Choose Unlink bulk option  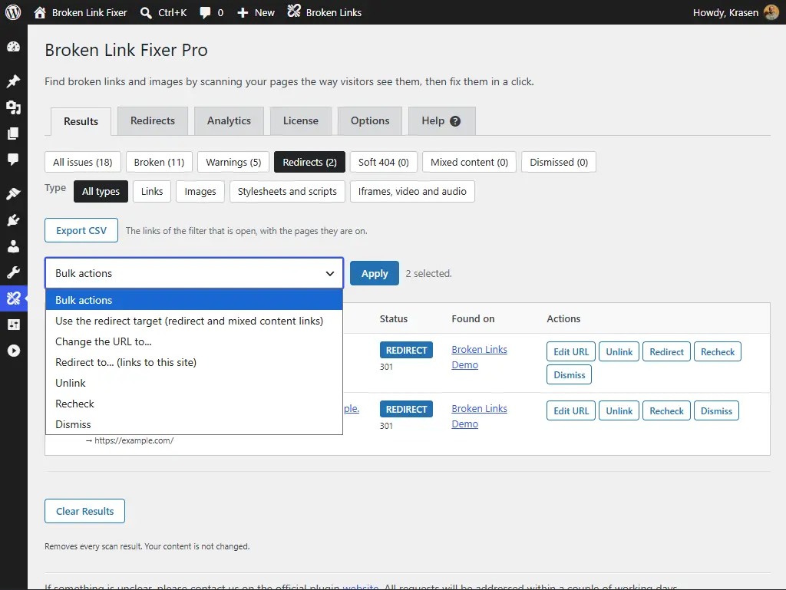click(x=194, y=383)
